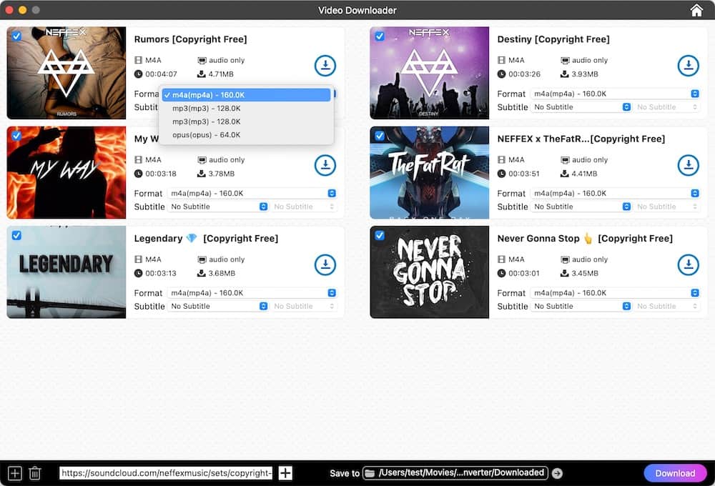Click the Download button
715x486 pixels.
[674, 473]
